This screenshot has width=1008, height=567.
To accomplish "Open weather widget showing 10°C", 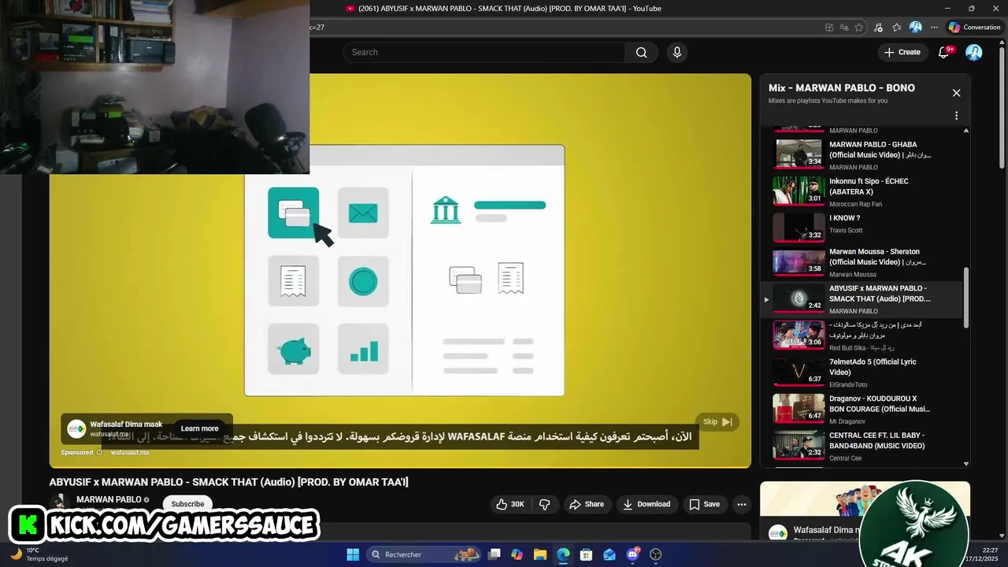I will point(39,554).
